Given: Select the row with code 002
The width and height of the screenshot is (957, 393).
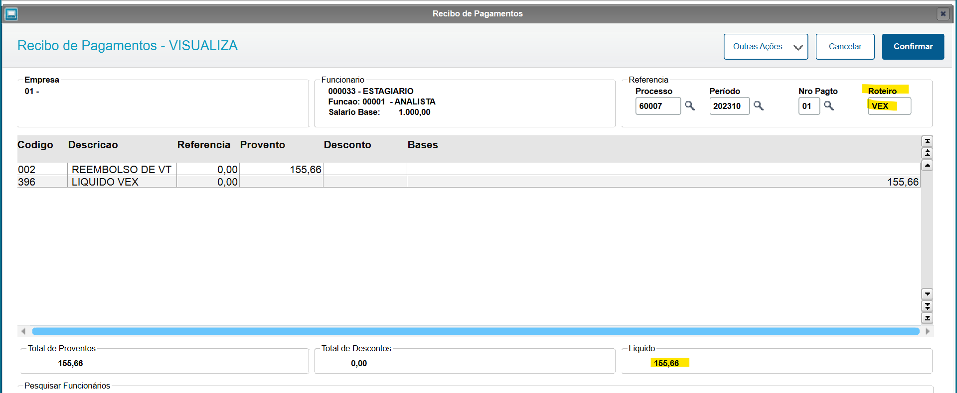Looking at the screenshot, I should [469, 169].
